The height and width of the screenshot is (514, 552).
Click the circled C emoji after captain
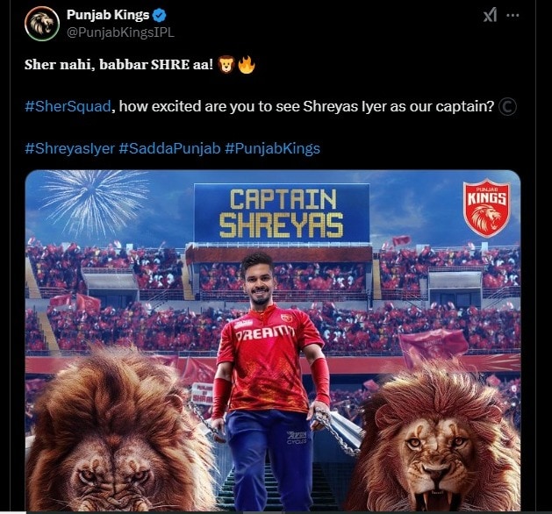507,107
